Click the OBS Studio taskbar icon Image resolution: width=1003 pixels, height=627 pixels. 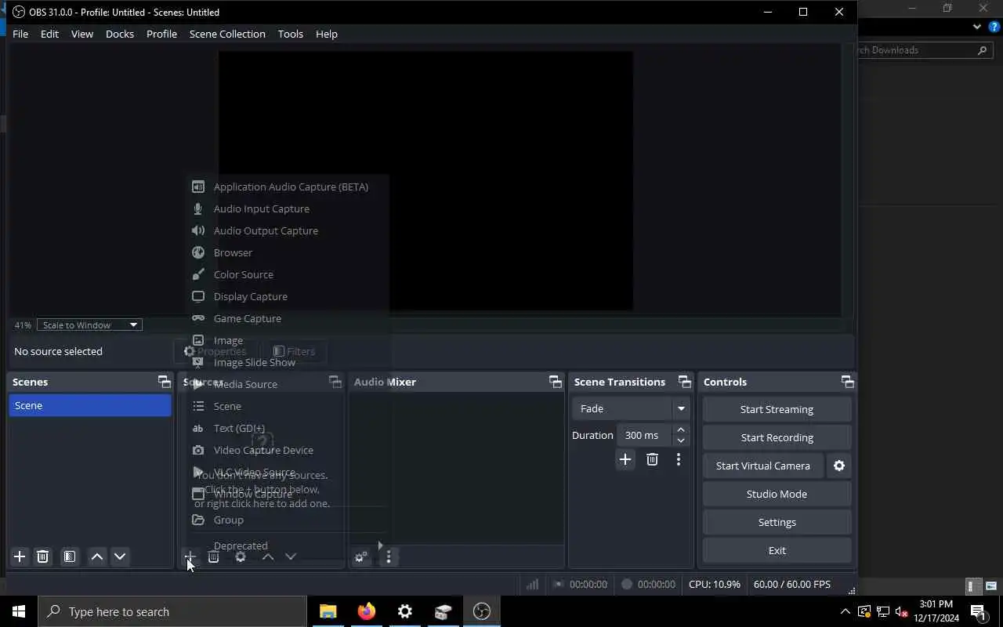click(481, 611)
